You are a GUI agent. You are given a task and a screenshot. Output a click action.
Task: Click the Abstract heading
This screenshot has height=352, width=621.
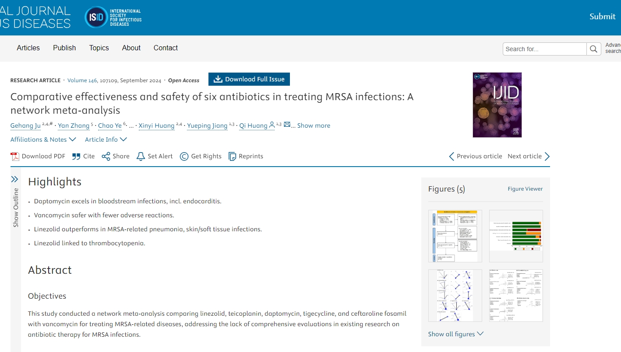click(50, 270)
